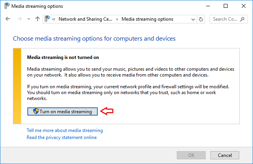
Task: Read the privacy statement online
Action: point(61,137)
